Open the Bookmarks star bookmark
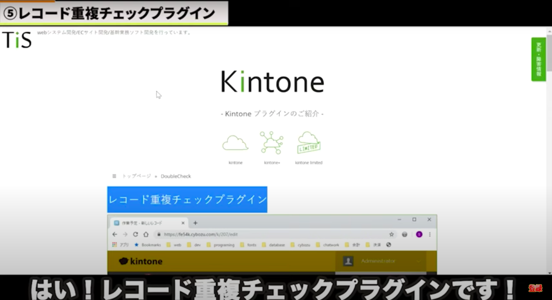The height and width of the screenshot is (300, 552). (148, 245)
